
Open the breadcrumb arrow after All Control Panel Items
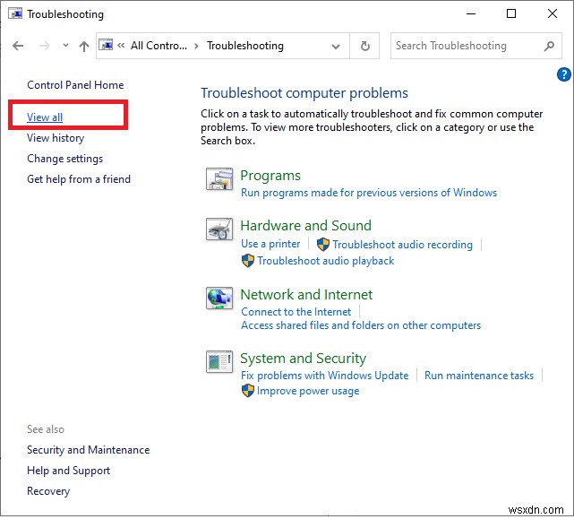click(x=197, y=46)
